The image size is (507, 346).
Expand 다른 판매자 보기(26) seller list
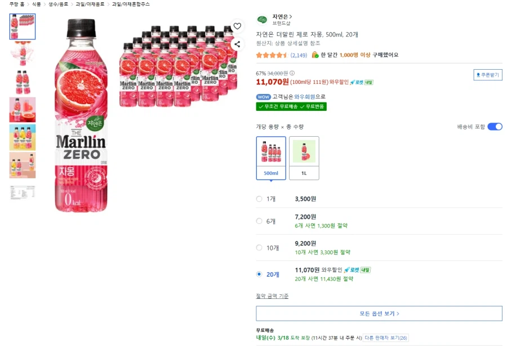pos(386,338)
